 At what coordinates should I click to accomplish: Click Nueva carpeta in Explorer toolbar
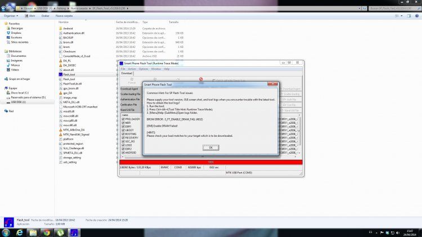click(64, 16)
